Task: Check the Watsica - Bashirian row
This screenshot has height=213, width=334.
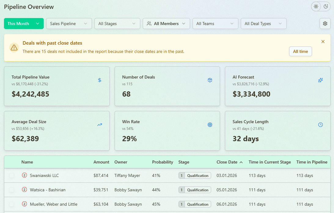Action: click(x=11, y=190)
